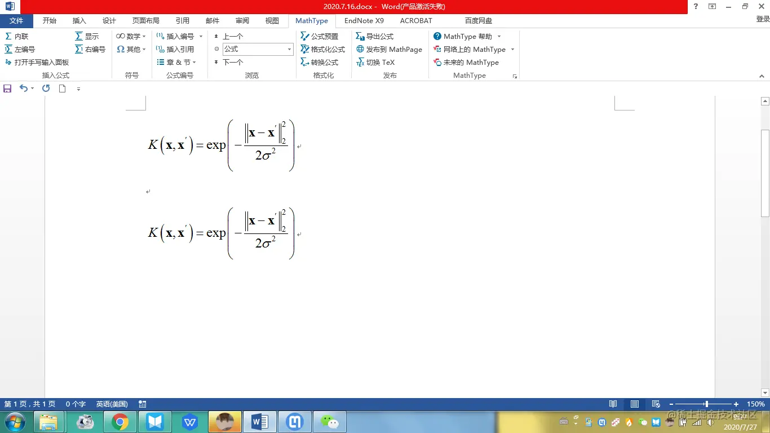
Task: Redo the last action
Action: [46, 89]
